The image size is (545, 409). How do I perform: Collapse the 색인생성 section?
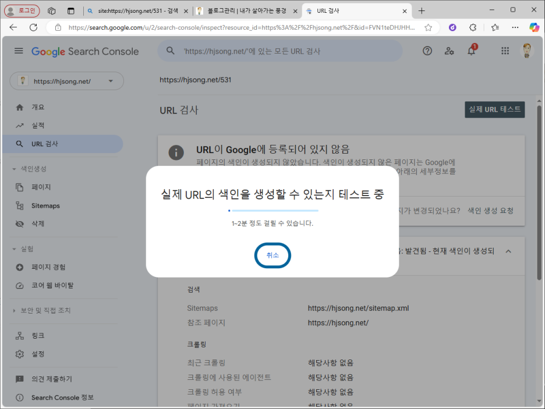tap(29, 169)
